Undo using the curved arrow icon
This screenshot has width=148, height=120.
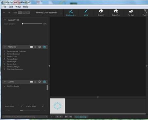click(66, 117)
